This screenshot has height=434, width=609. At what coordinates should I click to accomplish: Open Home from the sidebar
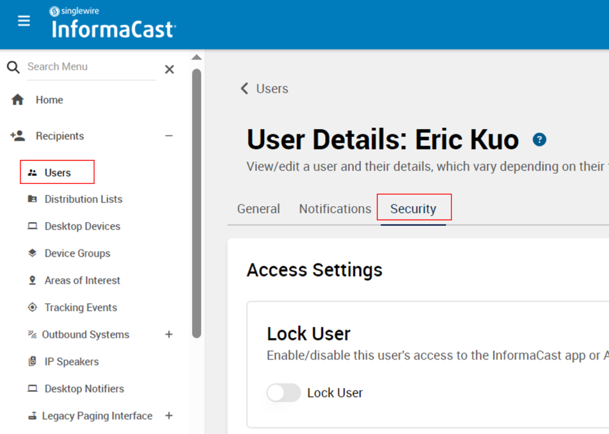click(49, 100)
